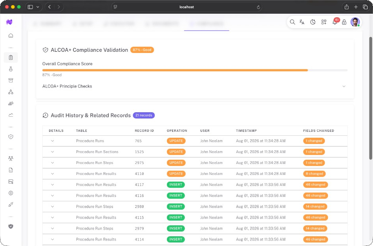Click the lock screen padlock icon

pos(344,22)
